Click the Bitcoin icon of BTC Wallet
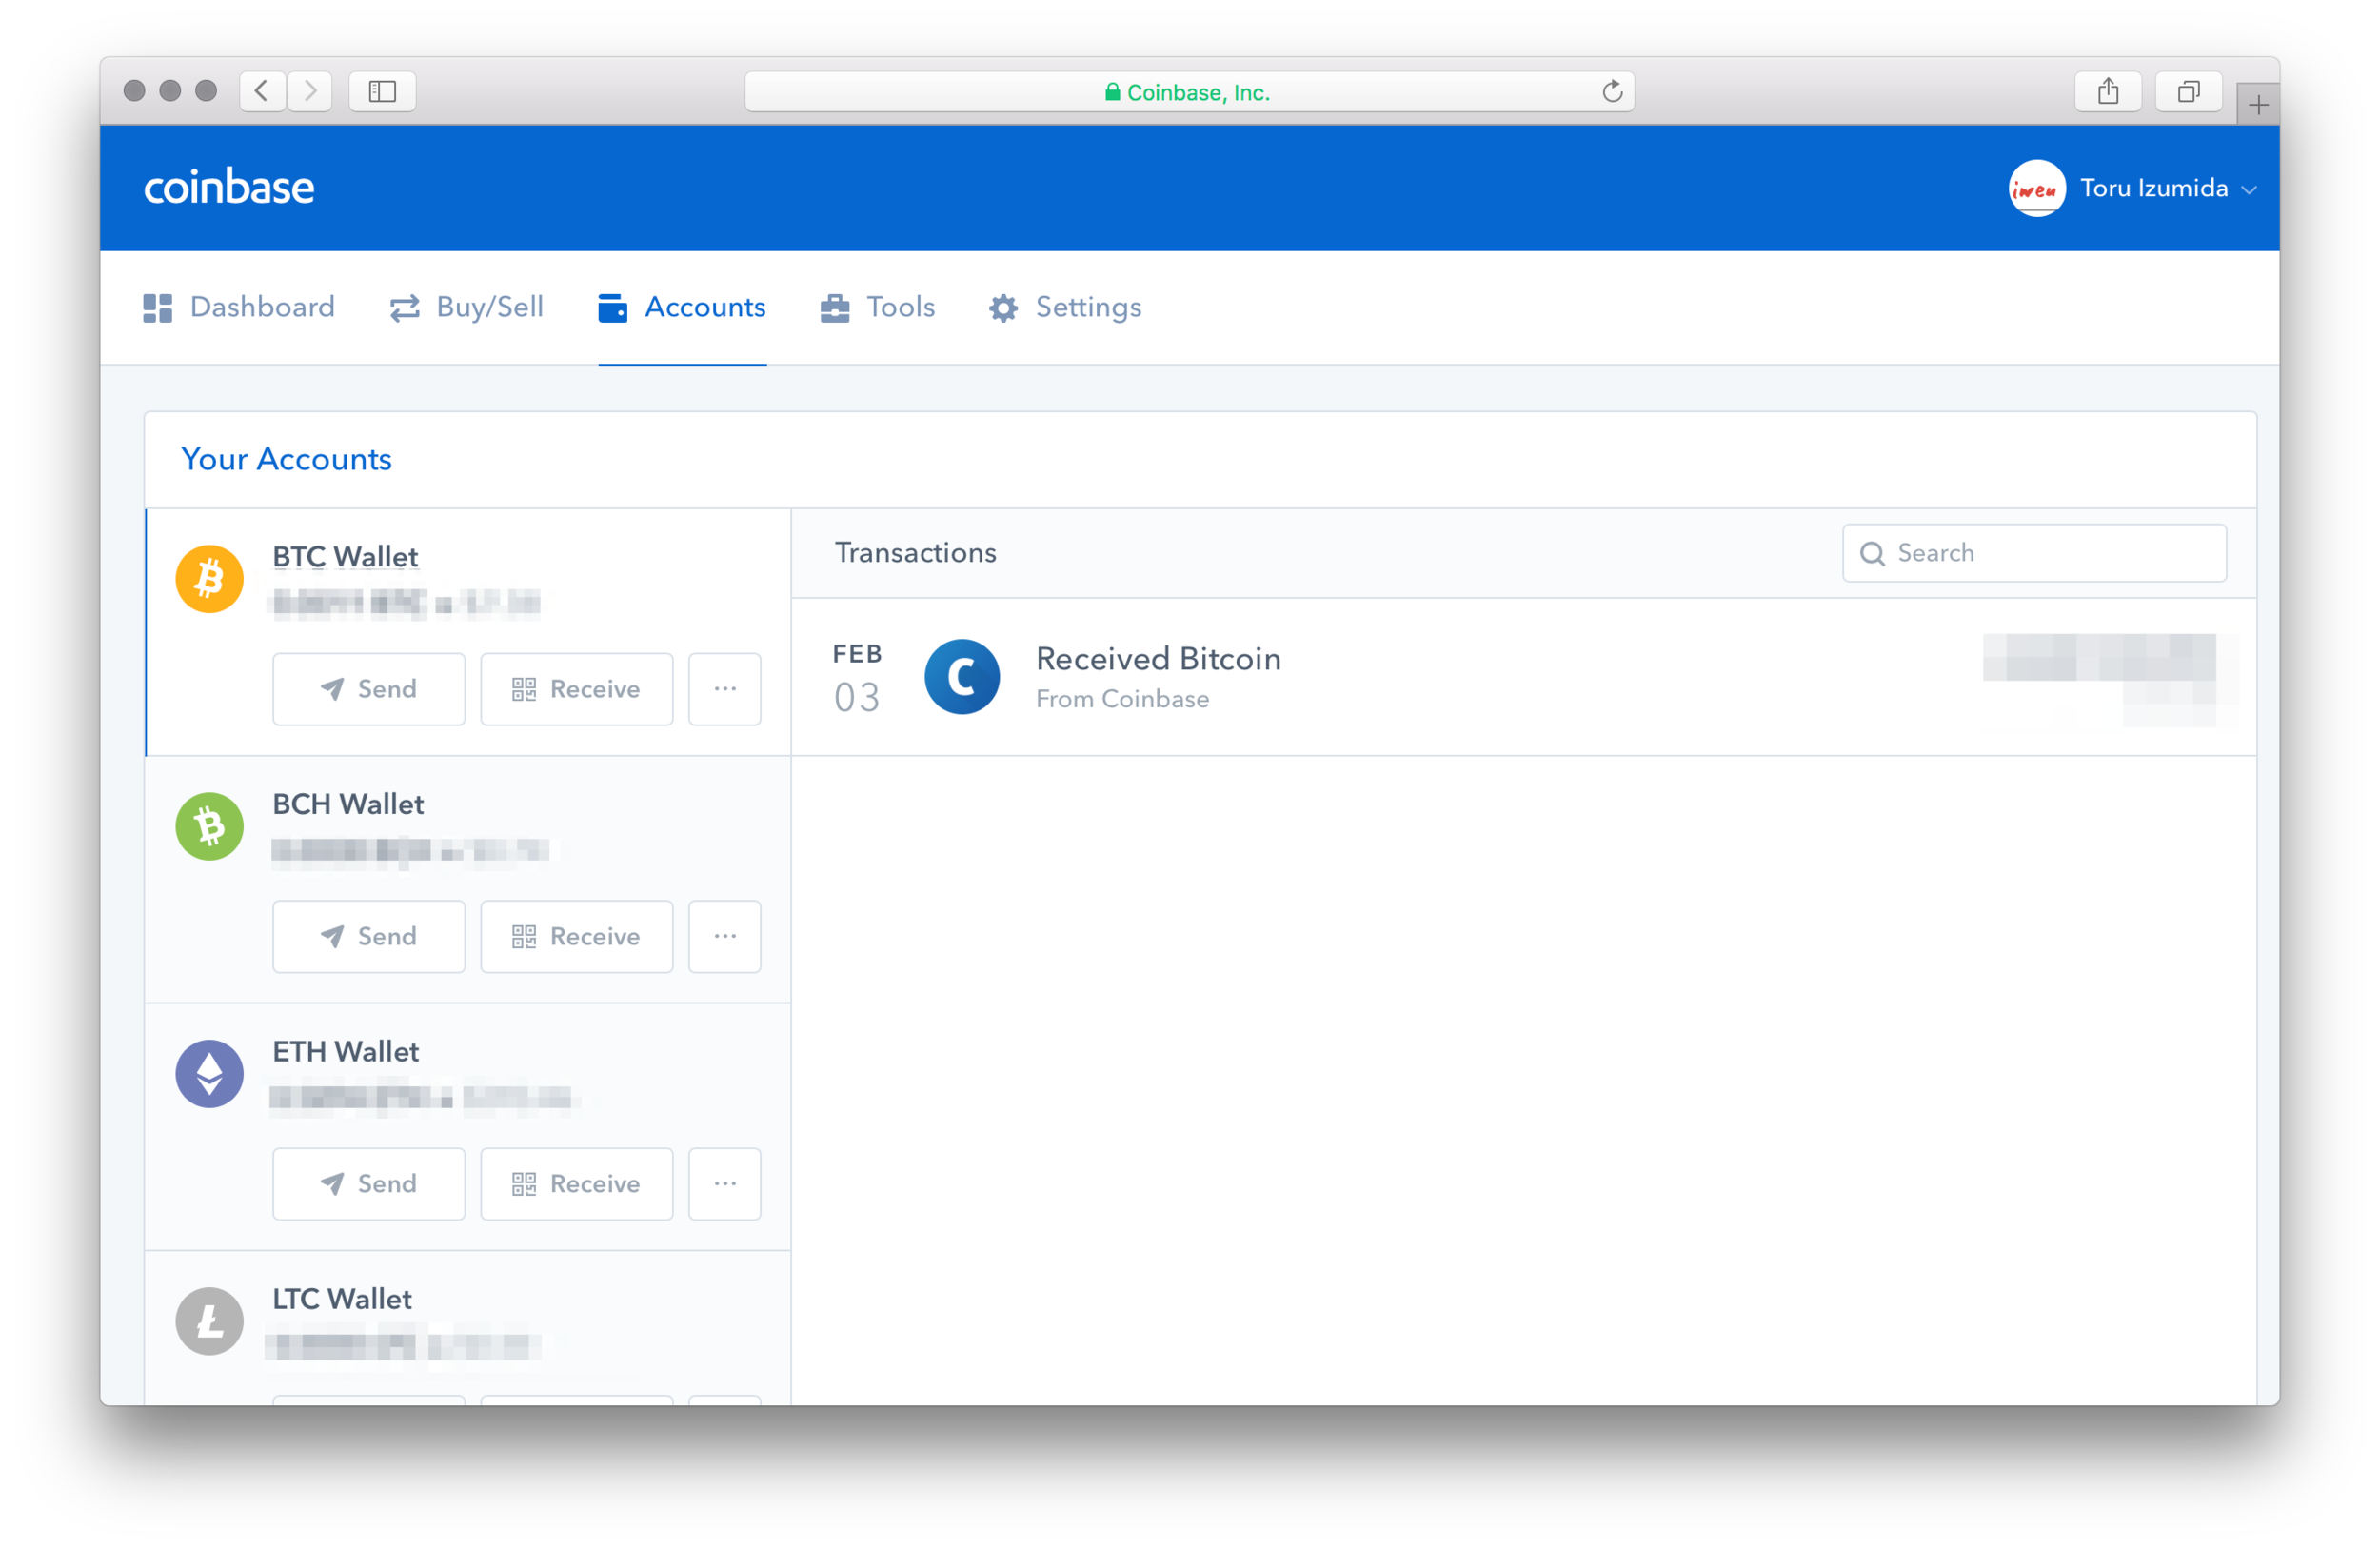The height and width of the screenshot is (1549, 2380). (210, 578)
